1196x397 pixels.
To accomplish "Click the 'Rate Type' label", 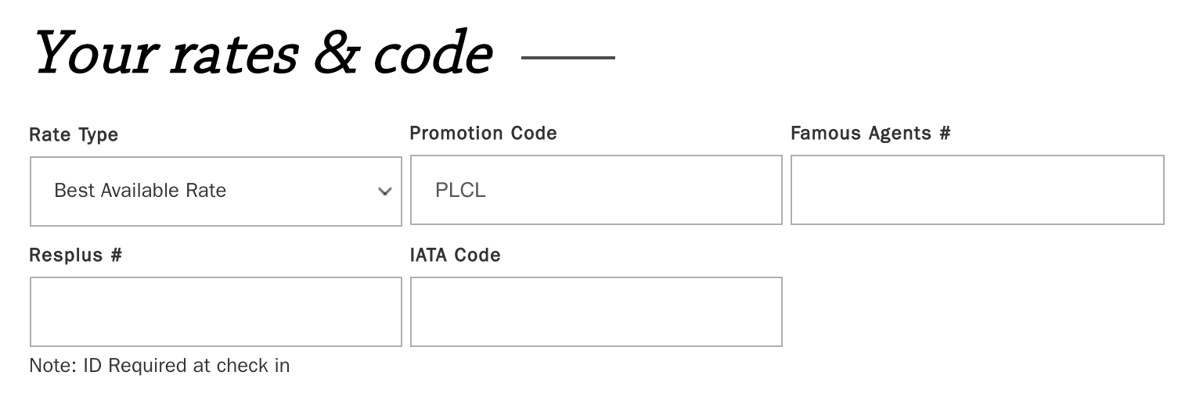I will pos(74,134).
